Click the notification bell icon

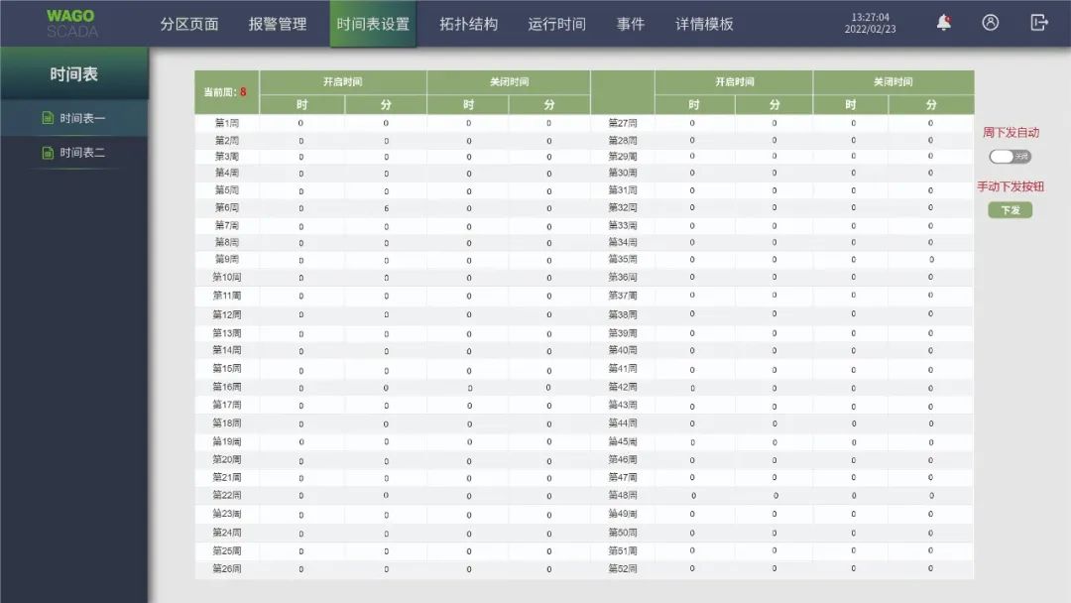point(943,23)
